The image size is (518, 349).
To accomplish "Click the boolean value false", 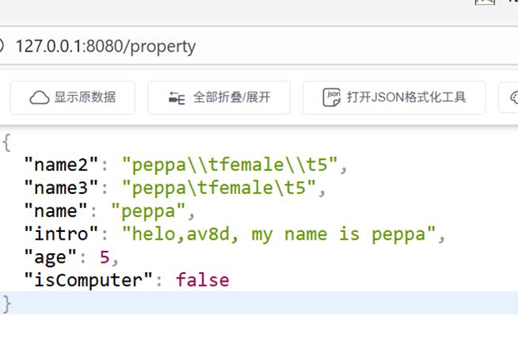I will click(203, 280).
